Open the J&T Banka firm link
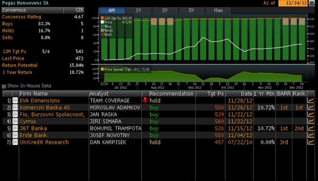The height and width of the screenshot is (181, 318). coord(34,128)
